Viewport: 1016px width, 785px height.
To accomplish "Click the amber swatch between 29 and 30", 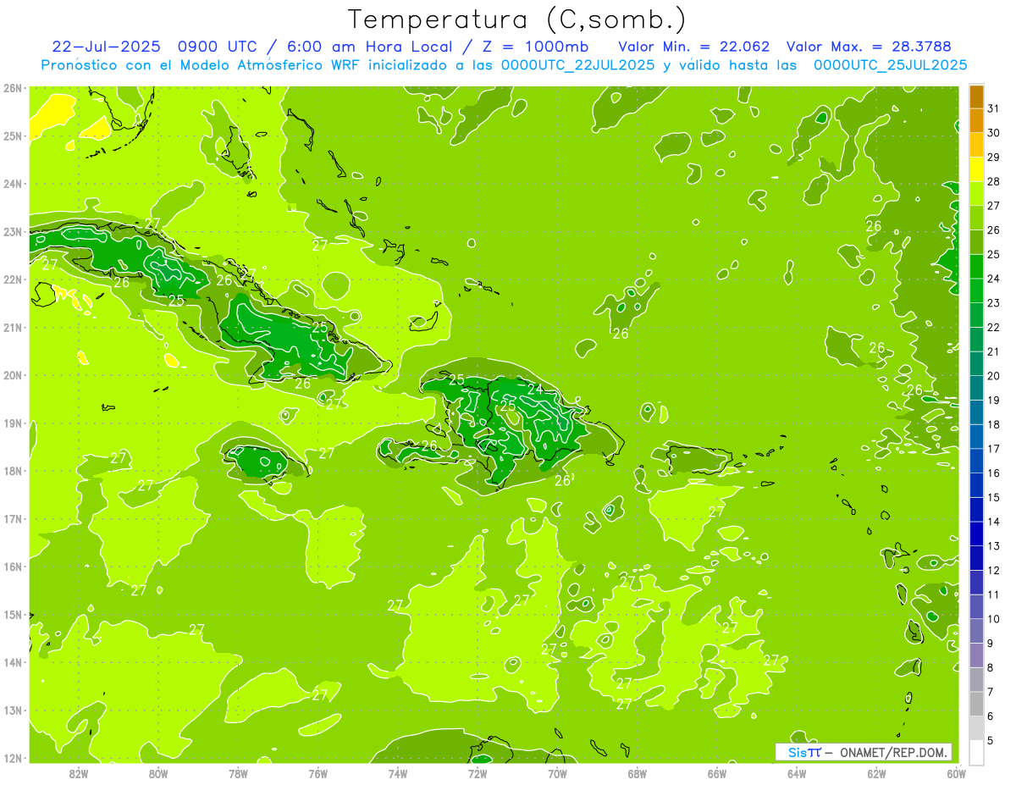I will [976, 145].
